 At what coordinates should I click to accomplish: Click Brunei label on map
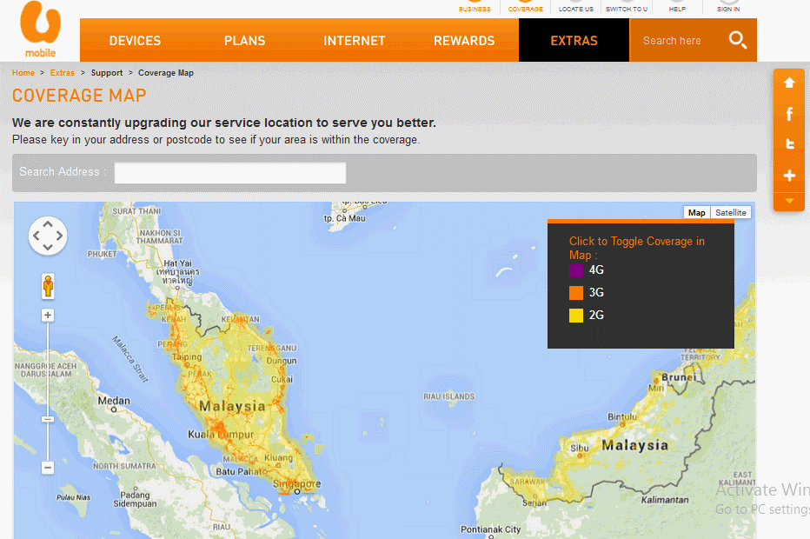pyautogui.click(x=679, y=377)
